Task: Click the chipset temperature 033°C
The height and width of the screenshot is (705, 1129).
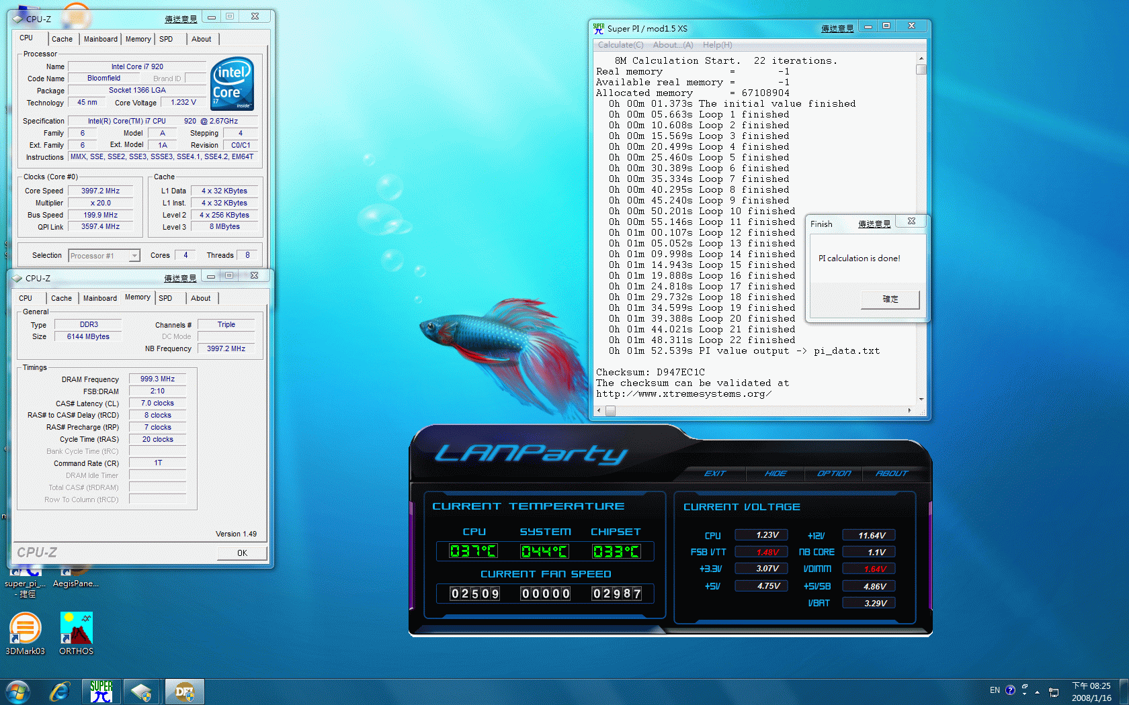Action: pyautogui.click(x=616, y=551)
